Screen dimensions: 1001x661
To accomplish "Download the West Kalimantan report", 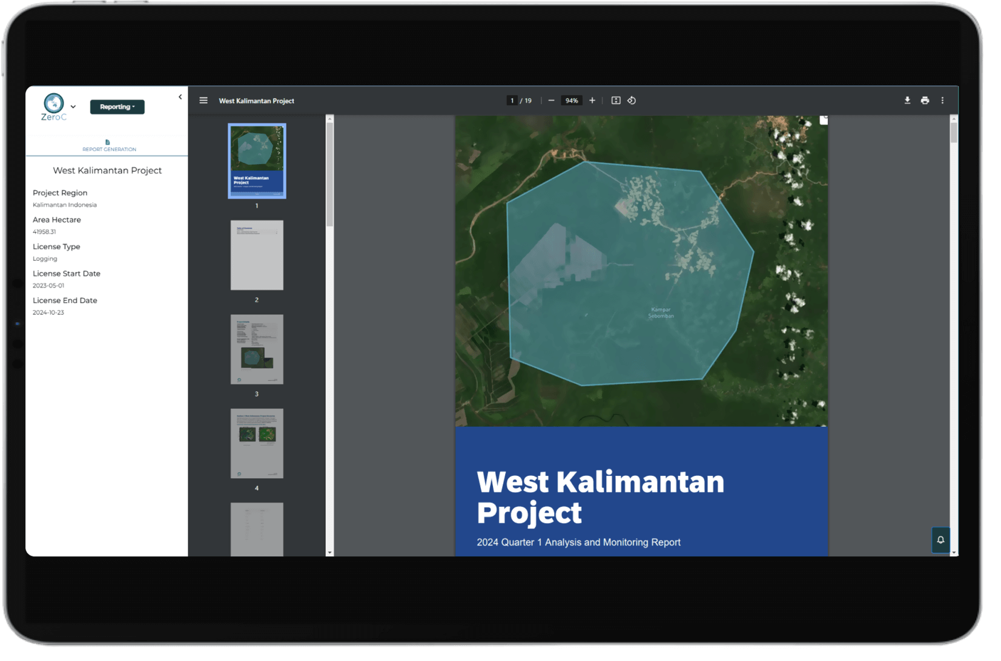I will 907,100.
